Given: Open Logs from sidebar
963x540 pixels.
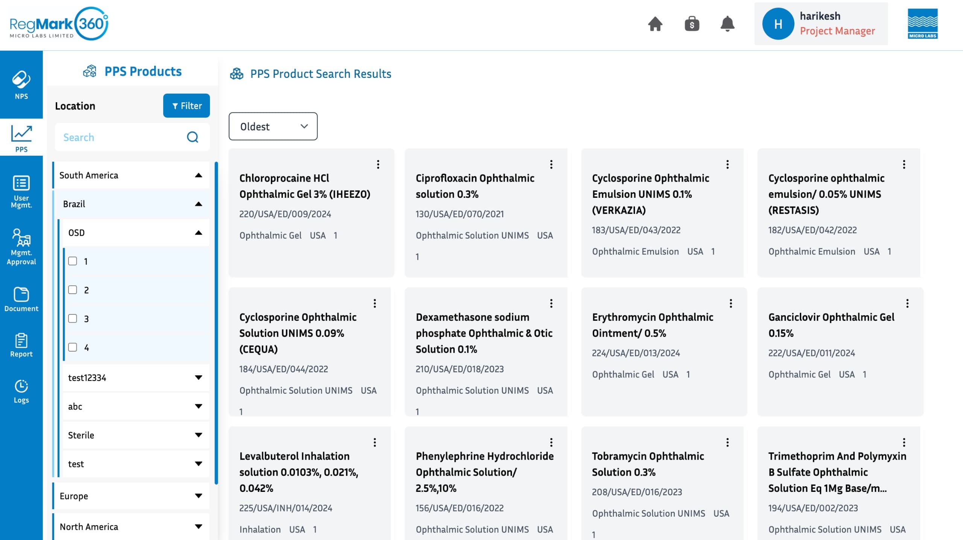Looking at the screenshot, I should [21, 391].
